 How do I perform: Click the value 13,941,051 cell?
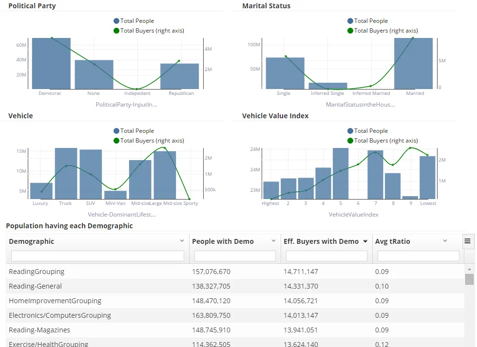pyautogui.click(x=301, y=329)
